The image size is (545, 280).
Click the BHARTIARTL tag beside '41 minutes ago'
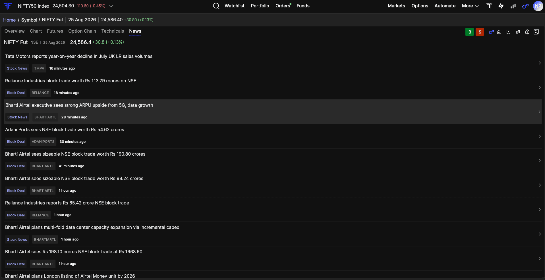43,166
